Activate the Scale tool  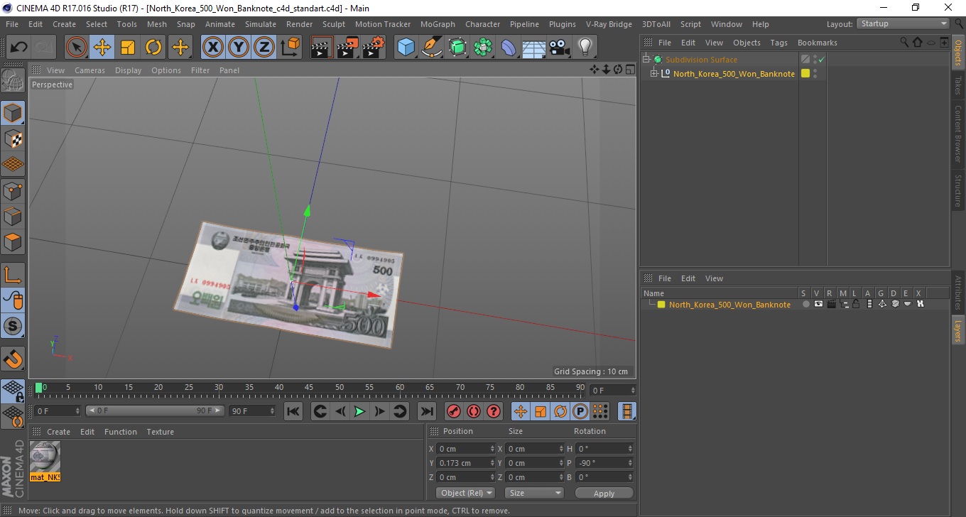(x=128, y=48)
